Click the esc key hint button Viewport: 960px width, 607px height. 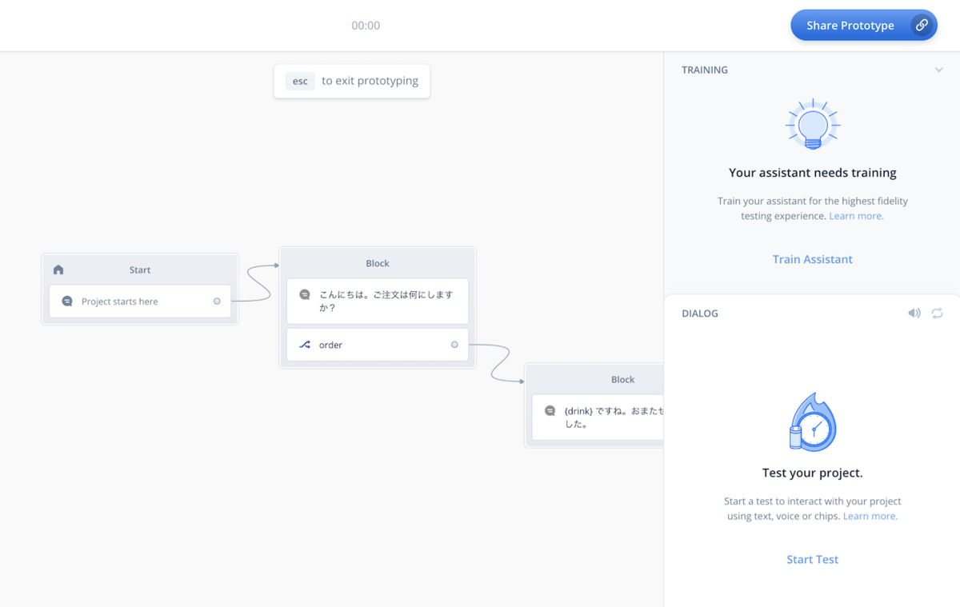300,81
